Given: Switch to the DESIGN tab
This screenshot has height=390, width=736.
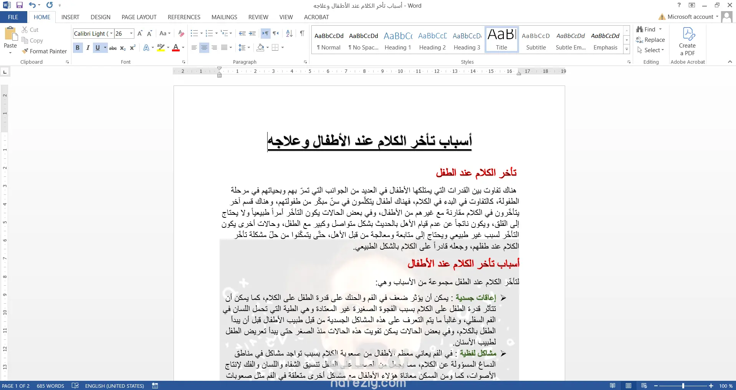Looking at the screenshot, I should 101,17.
